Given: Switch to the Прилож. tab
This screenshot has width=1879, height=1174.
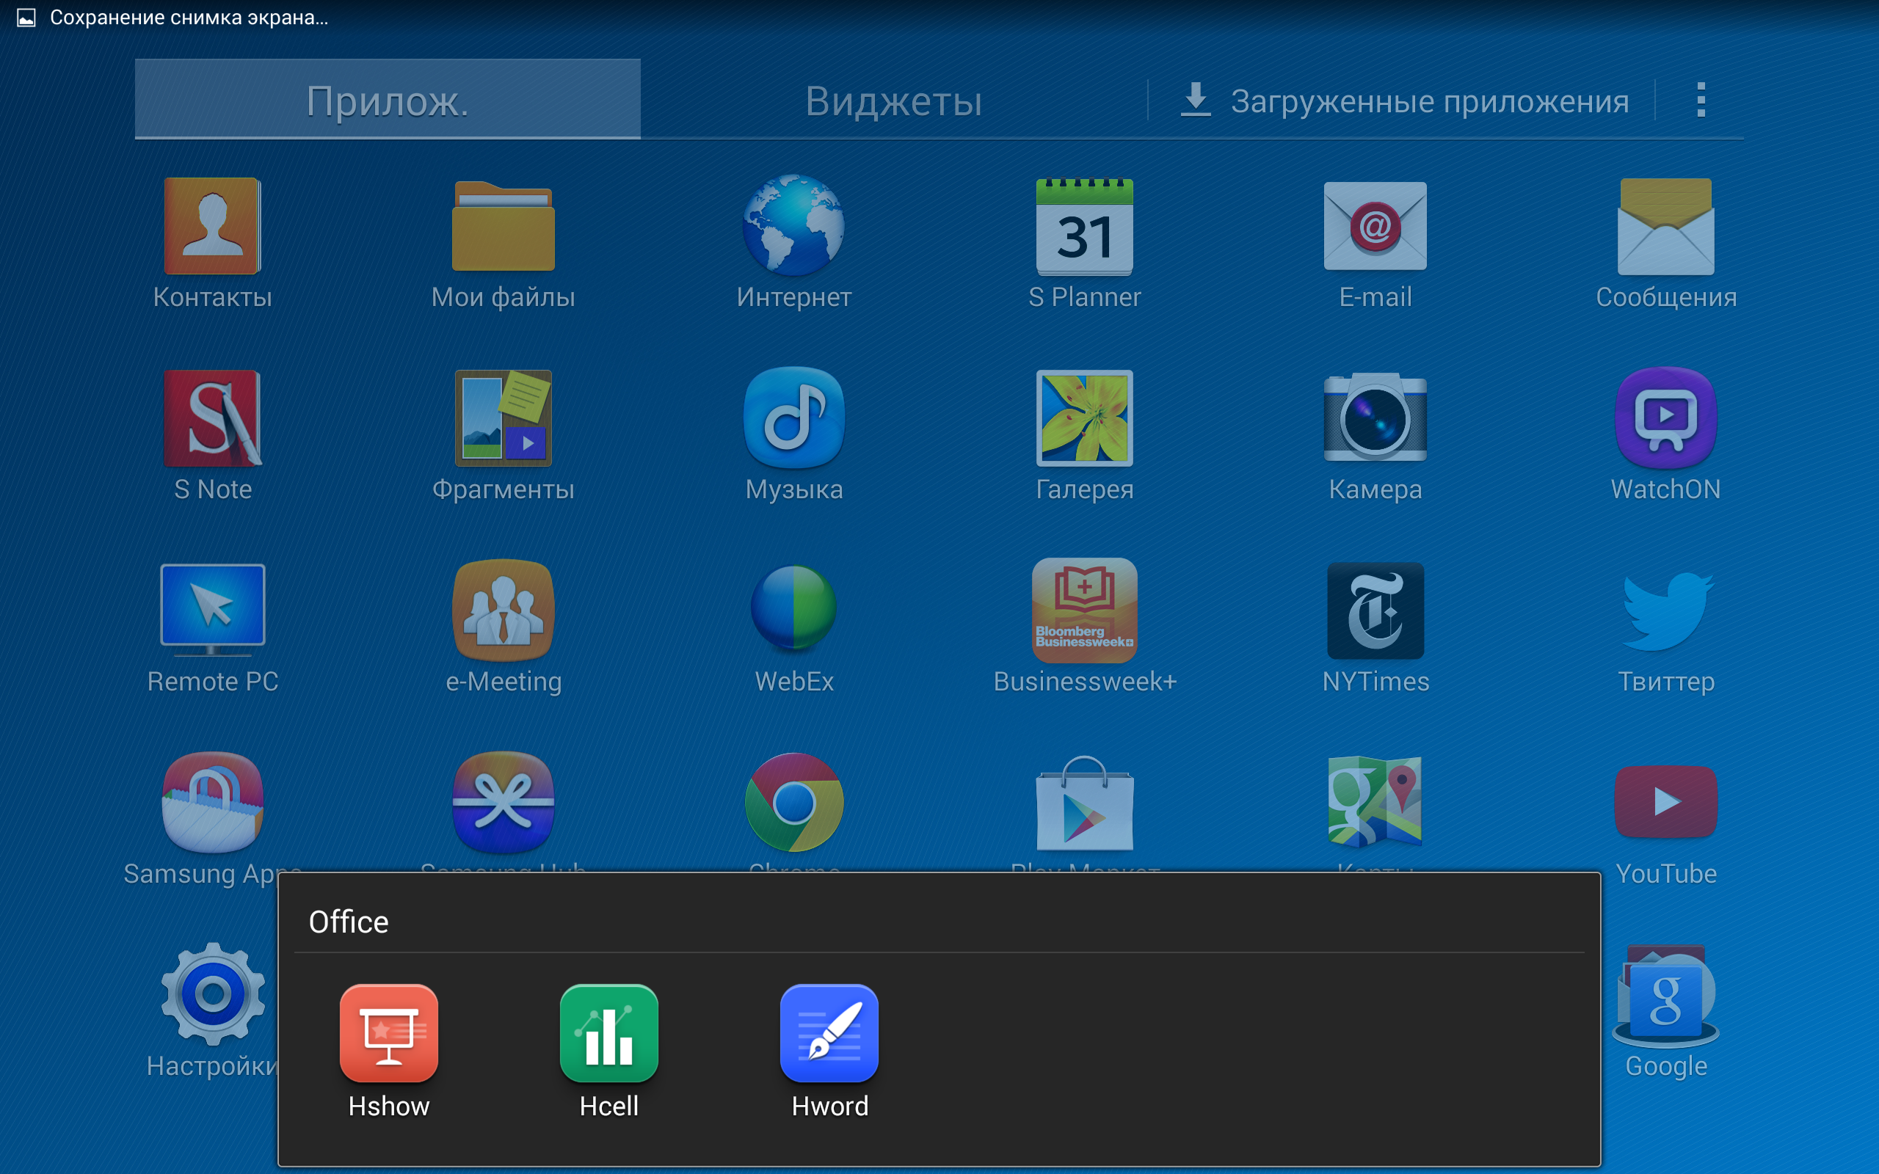Looking at the screenshot, I should 388,99.
